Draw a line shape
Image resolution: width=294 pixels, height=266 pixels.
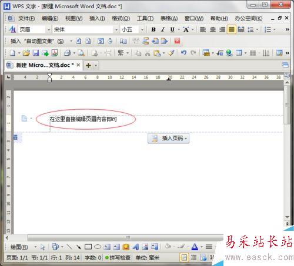point(69,247)
